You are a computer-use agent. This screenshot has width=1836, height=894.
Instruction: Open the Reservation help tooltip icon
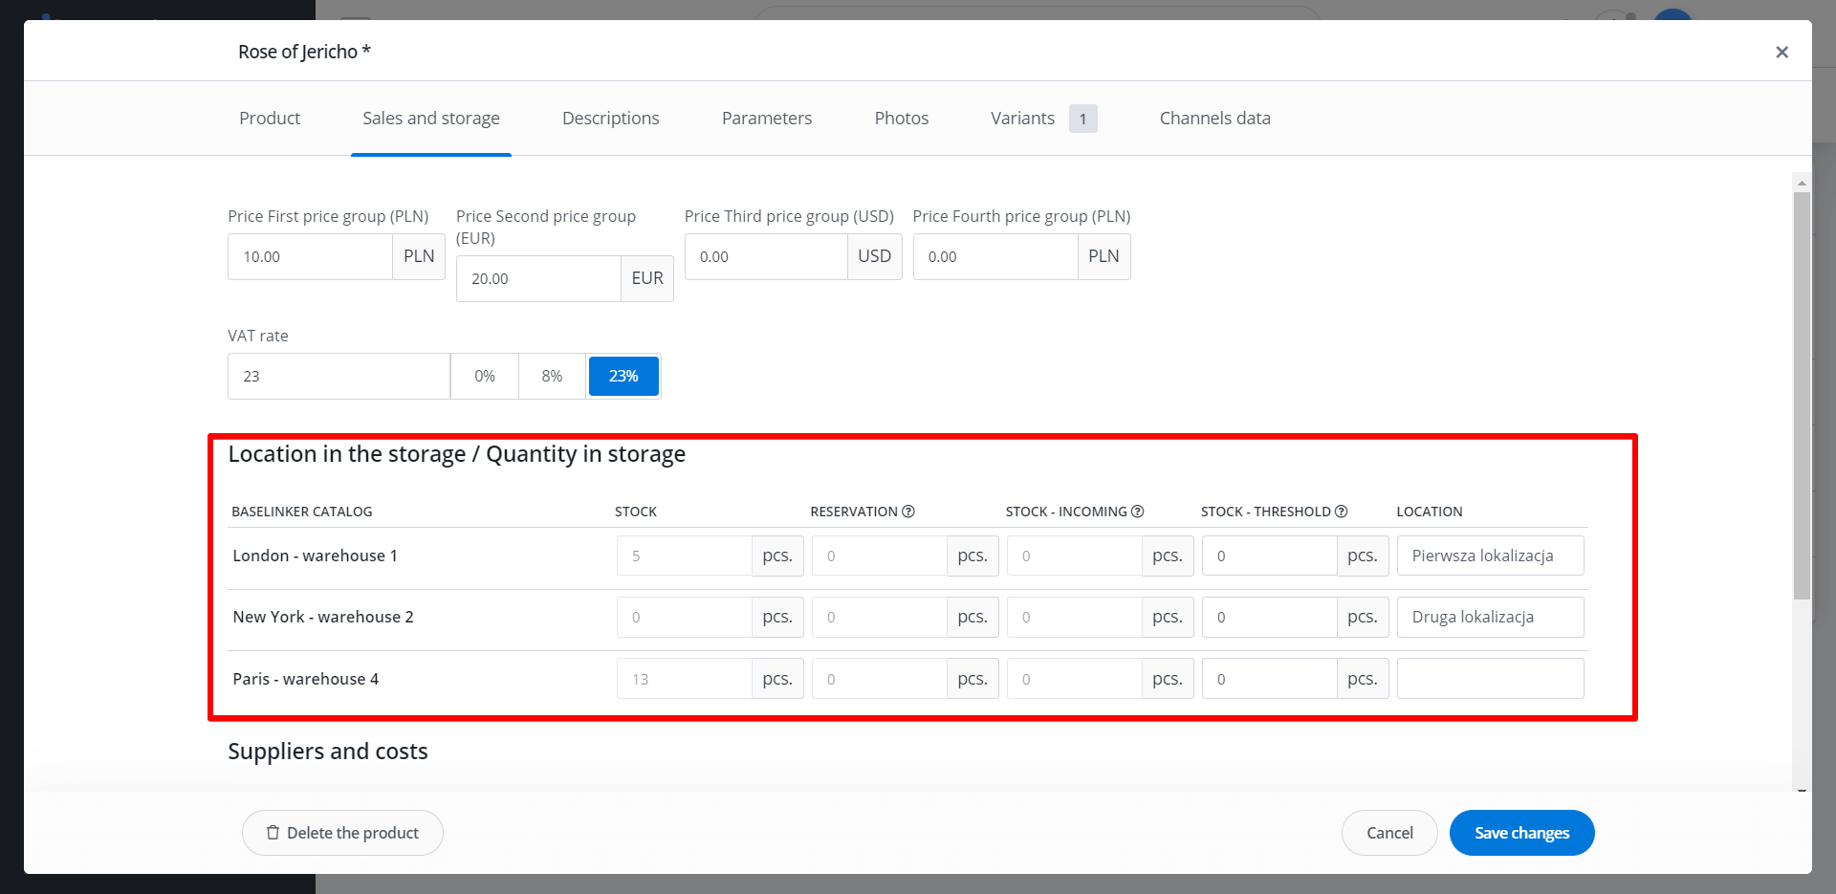tap(908, 512)
